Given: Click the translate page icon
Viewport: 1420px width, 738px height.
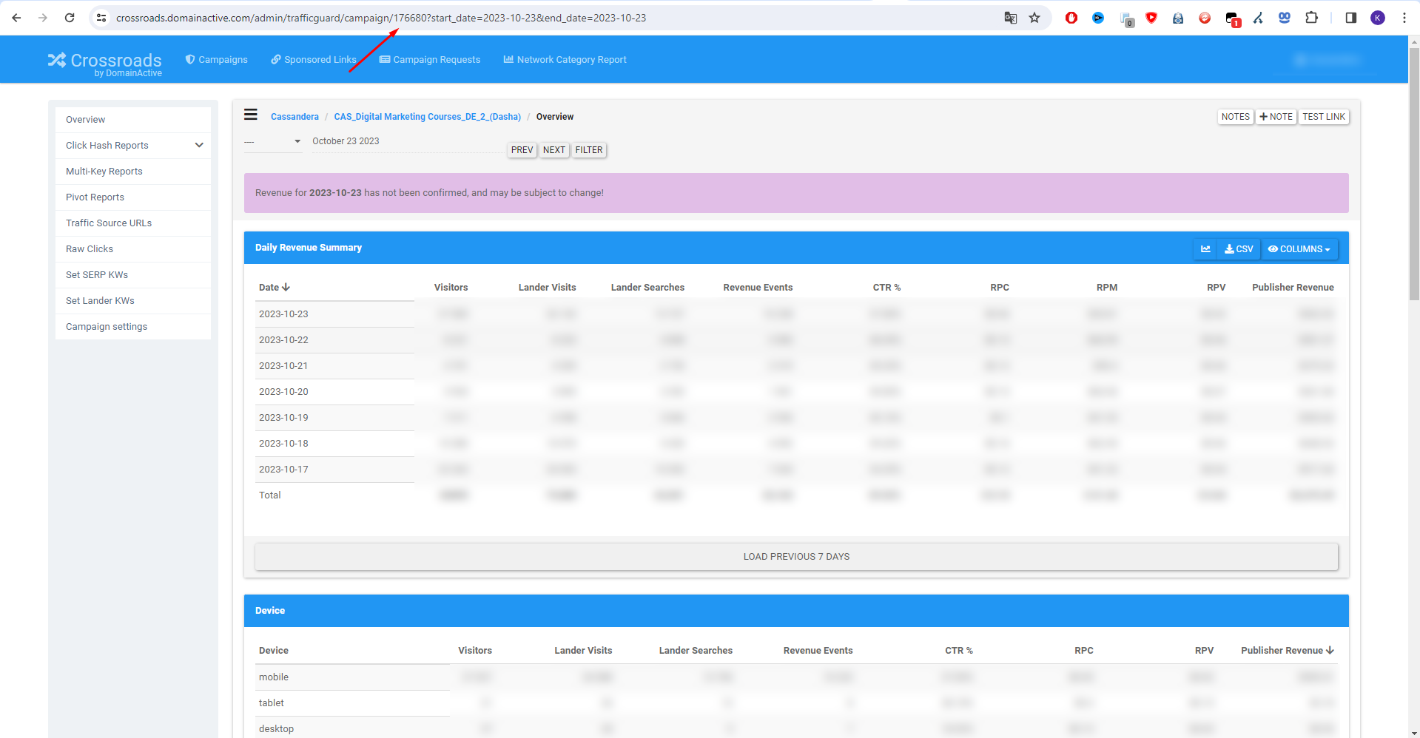Looking at the screenshot, I should [x=1010, y=18].
